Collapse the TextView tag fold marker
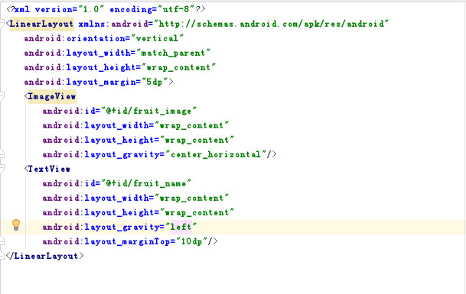 [x=2, y=169]
